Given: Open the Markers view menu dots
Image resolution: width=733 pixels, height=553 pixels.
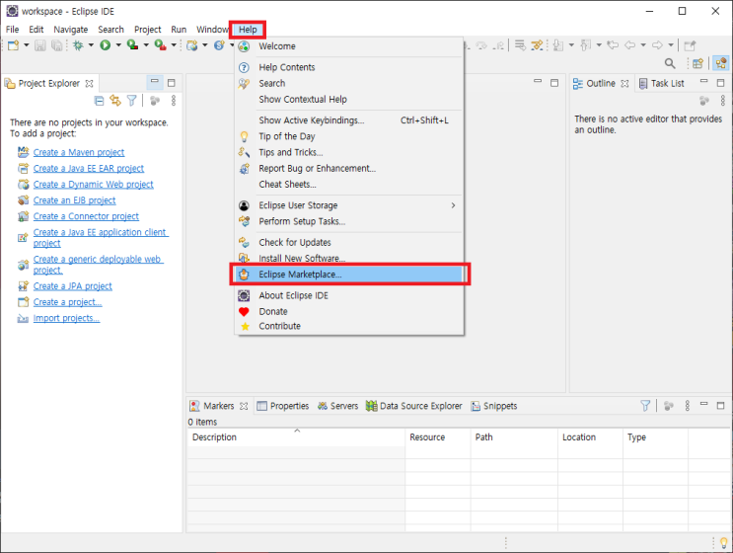Looking at the screenshot, I should click(x=688, y=406).
